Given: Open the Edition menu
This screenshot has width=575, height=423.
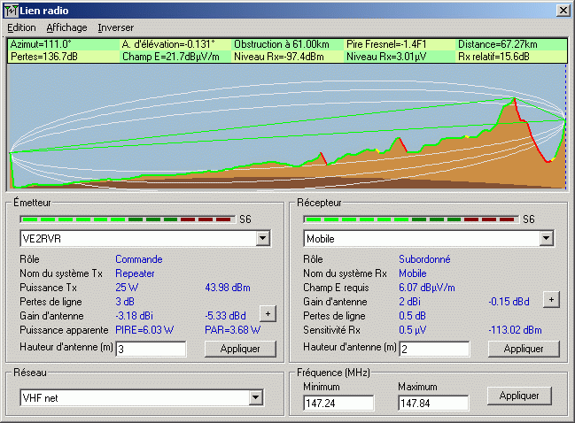Looking at the screenshot, I should 21,27.
